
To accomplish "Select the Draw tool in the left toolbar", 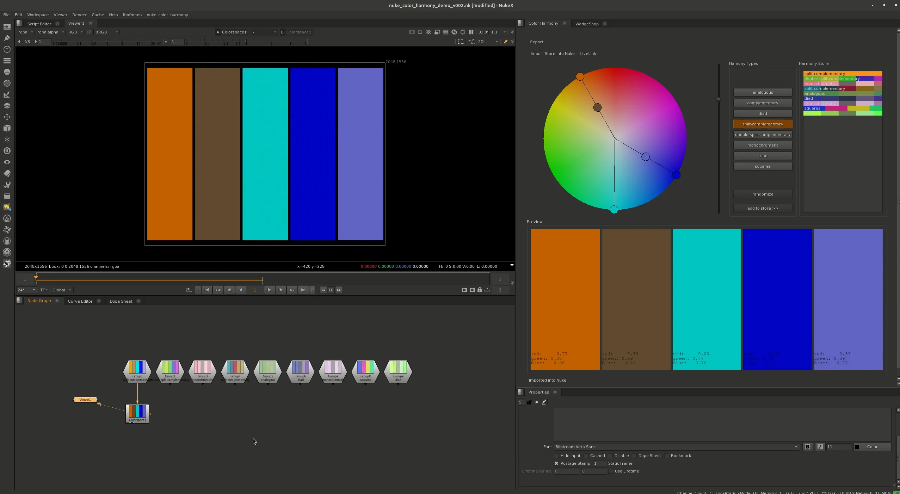I will [7, 38].
